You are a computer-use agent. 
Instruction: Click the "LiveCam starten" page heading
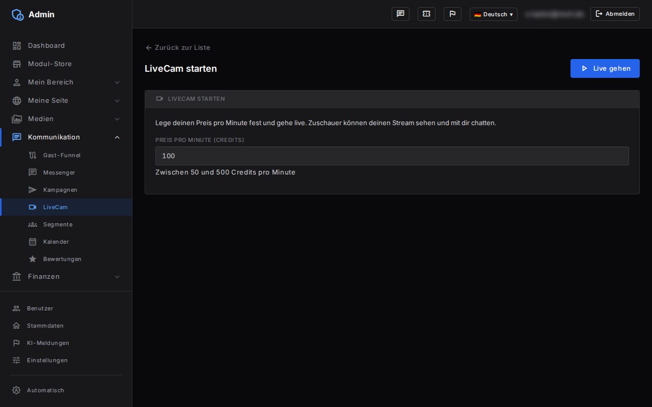tap(181, 69)
